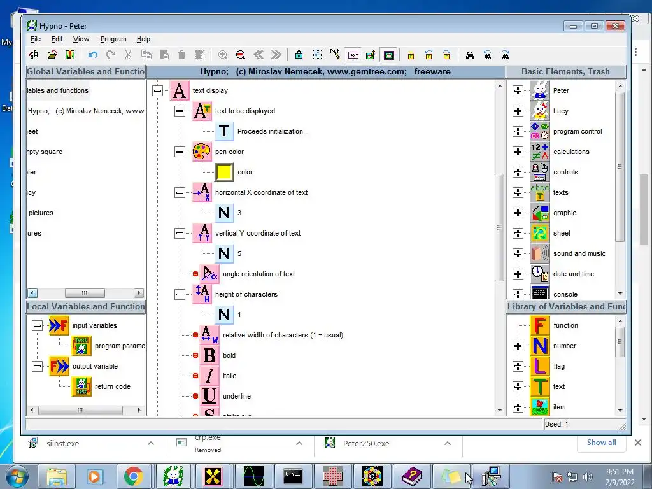Click the underline U icon in tree

pos(209,396)
